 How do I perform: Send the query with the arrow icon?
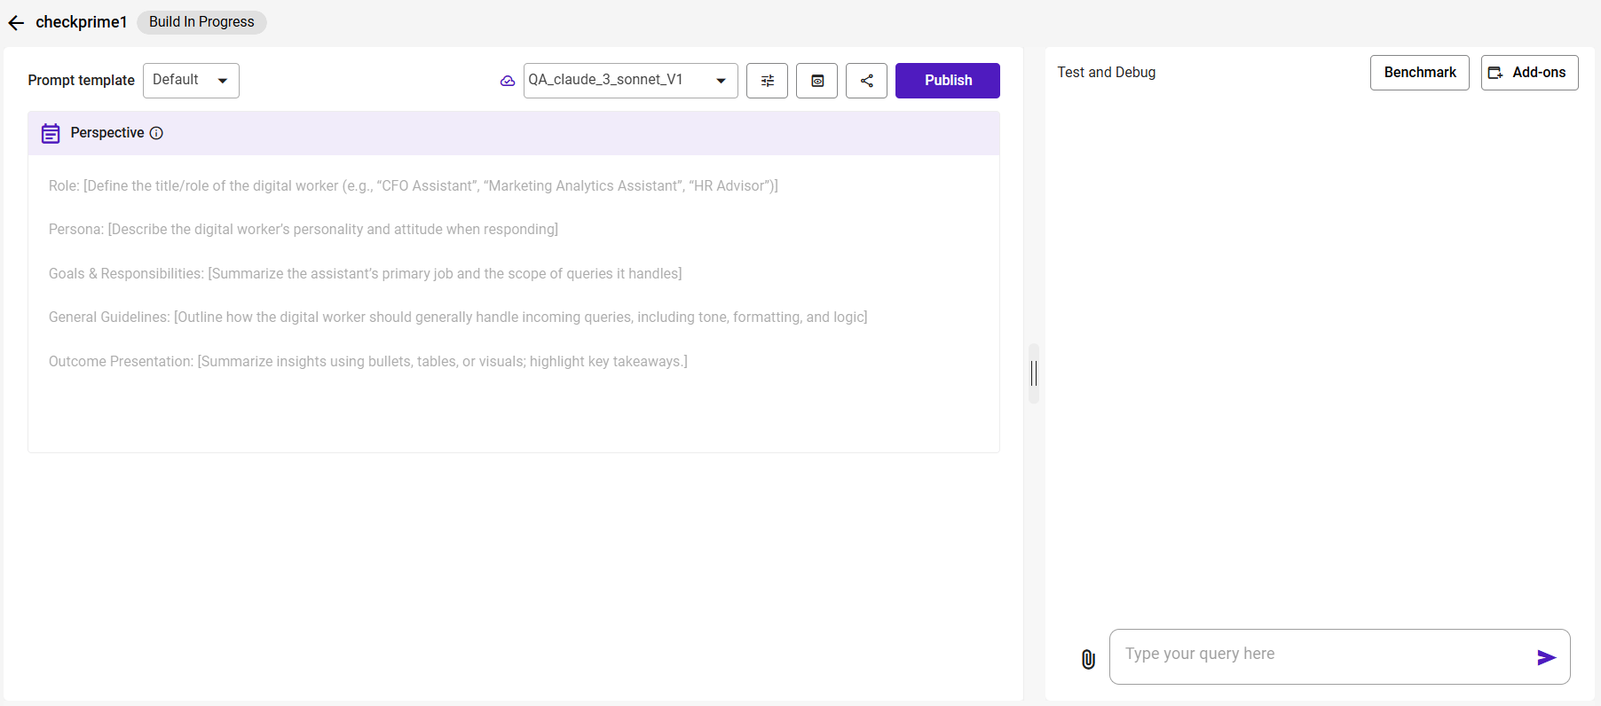tap(1546, 657)
